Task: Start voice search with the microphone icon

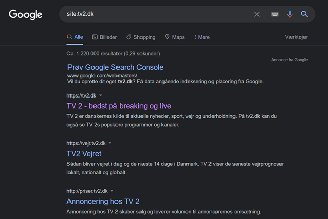Action: coord(290,14)
